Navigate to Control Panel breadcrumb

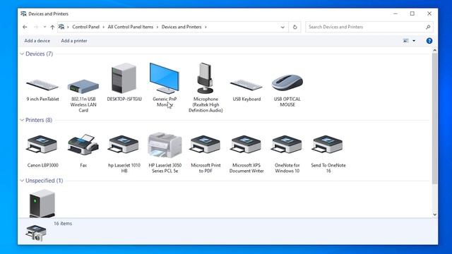85,27
